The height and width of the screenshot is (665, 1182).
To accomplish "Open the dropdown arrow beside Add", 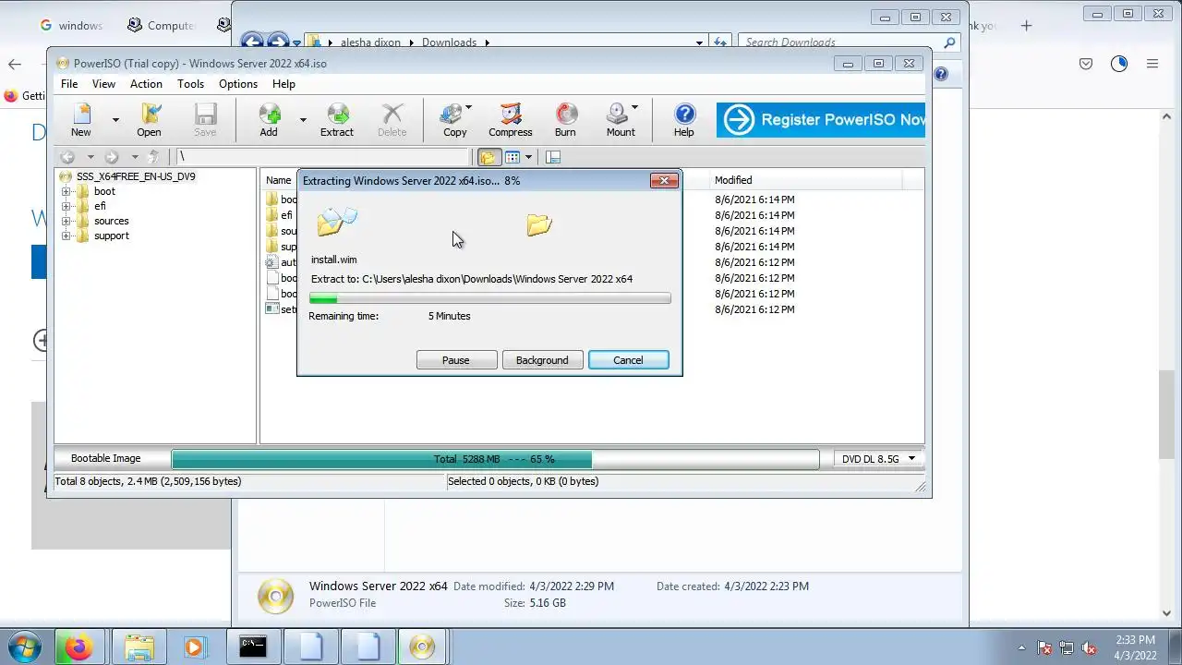I will pos(302,120).
